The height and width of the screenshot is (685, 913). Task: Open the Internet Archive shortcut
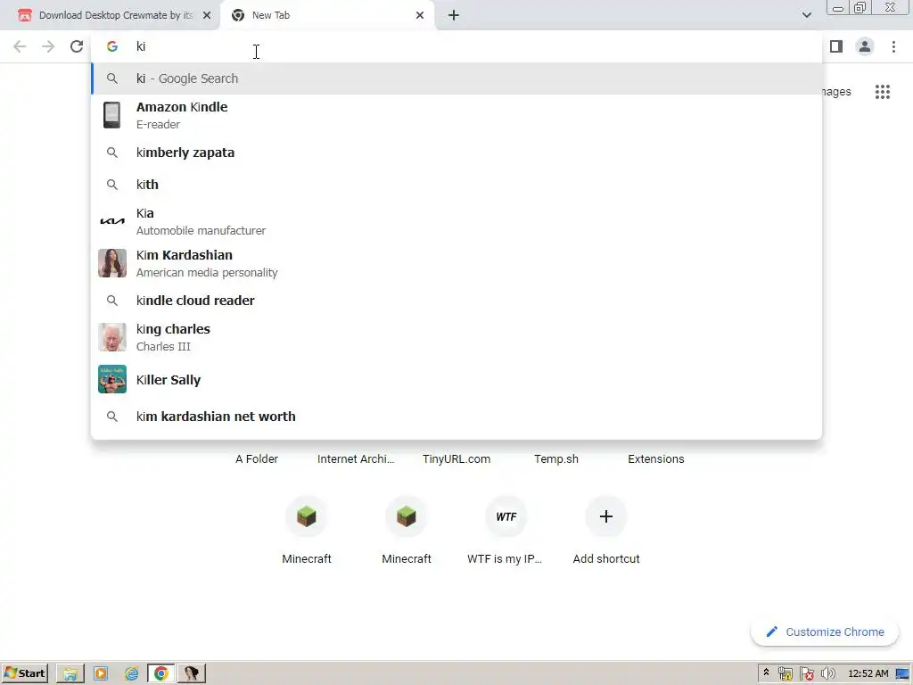pyautogui.click(x=356, y=459)
